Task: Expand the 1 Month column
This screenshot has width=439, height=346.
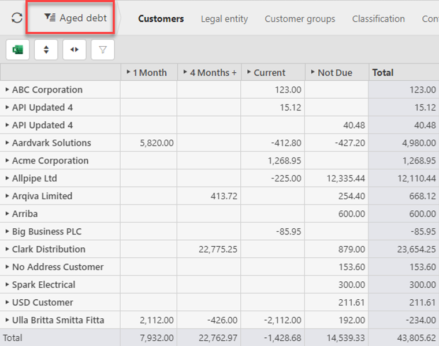Action: tap(129, 72)
